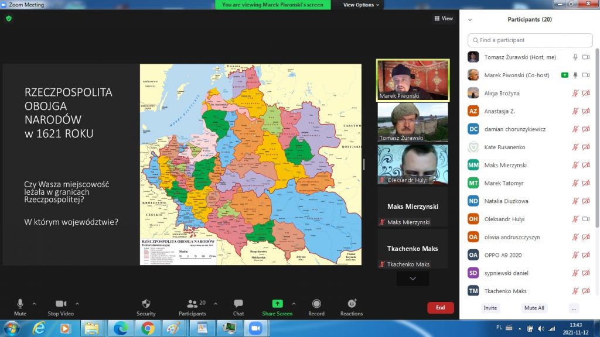Open the View Options dropdown

(x=362, y=5)
